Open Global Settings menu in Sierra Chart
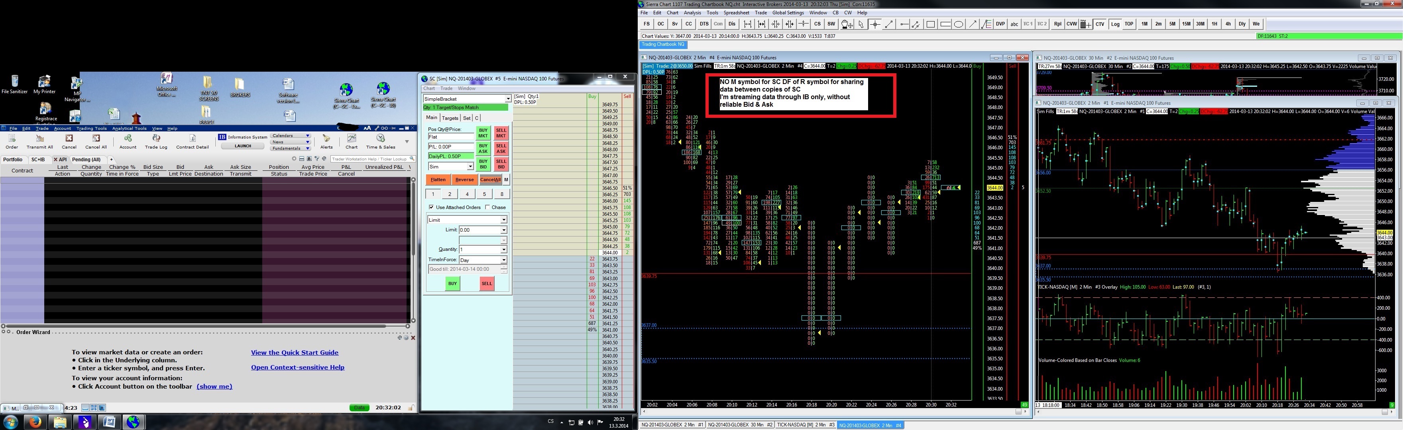The height and width of the screenshot is (430, 1403). point(788,12)
